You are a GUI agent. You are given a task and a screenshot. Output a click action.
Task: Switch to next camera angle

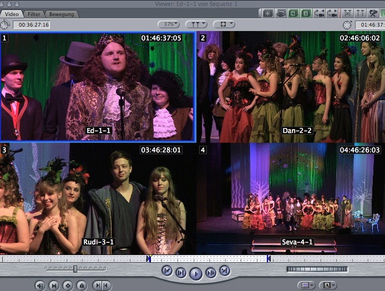tap(332, 13)
